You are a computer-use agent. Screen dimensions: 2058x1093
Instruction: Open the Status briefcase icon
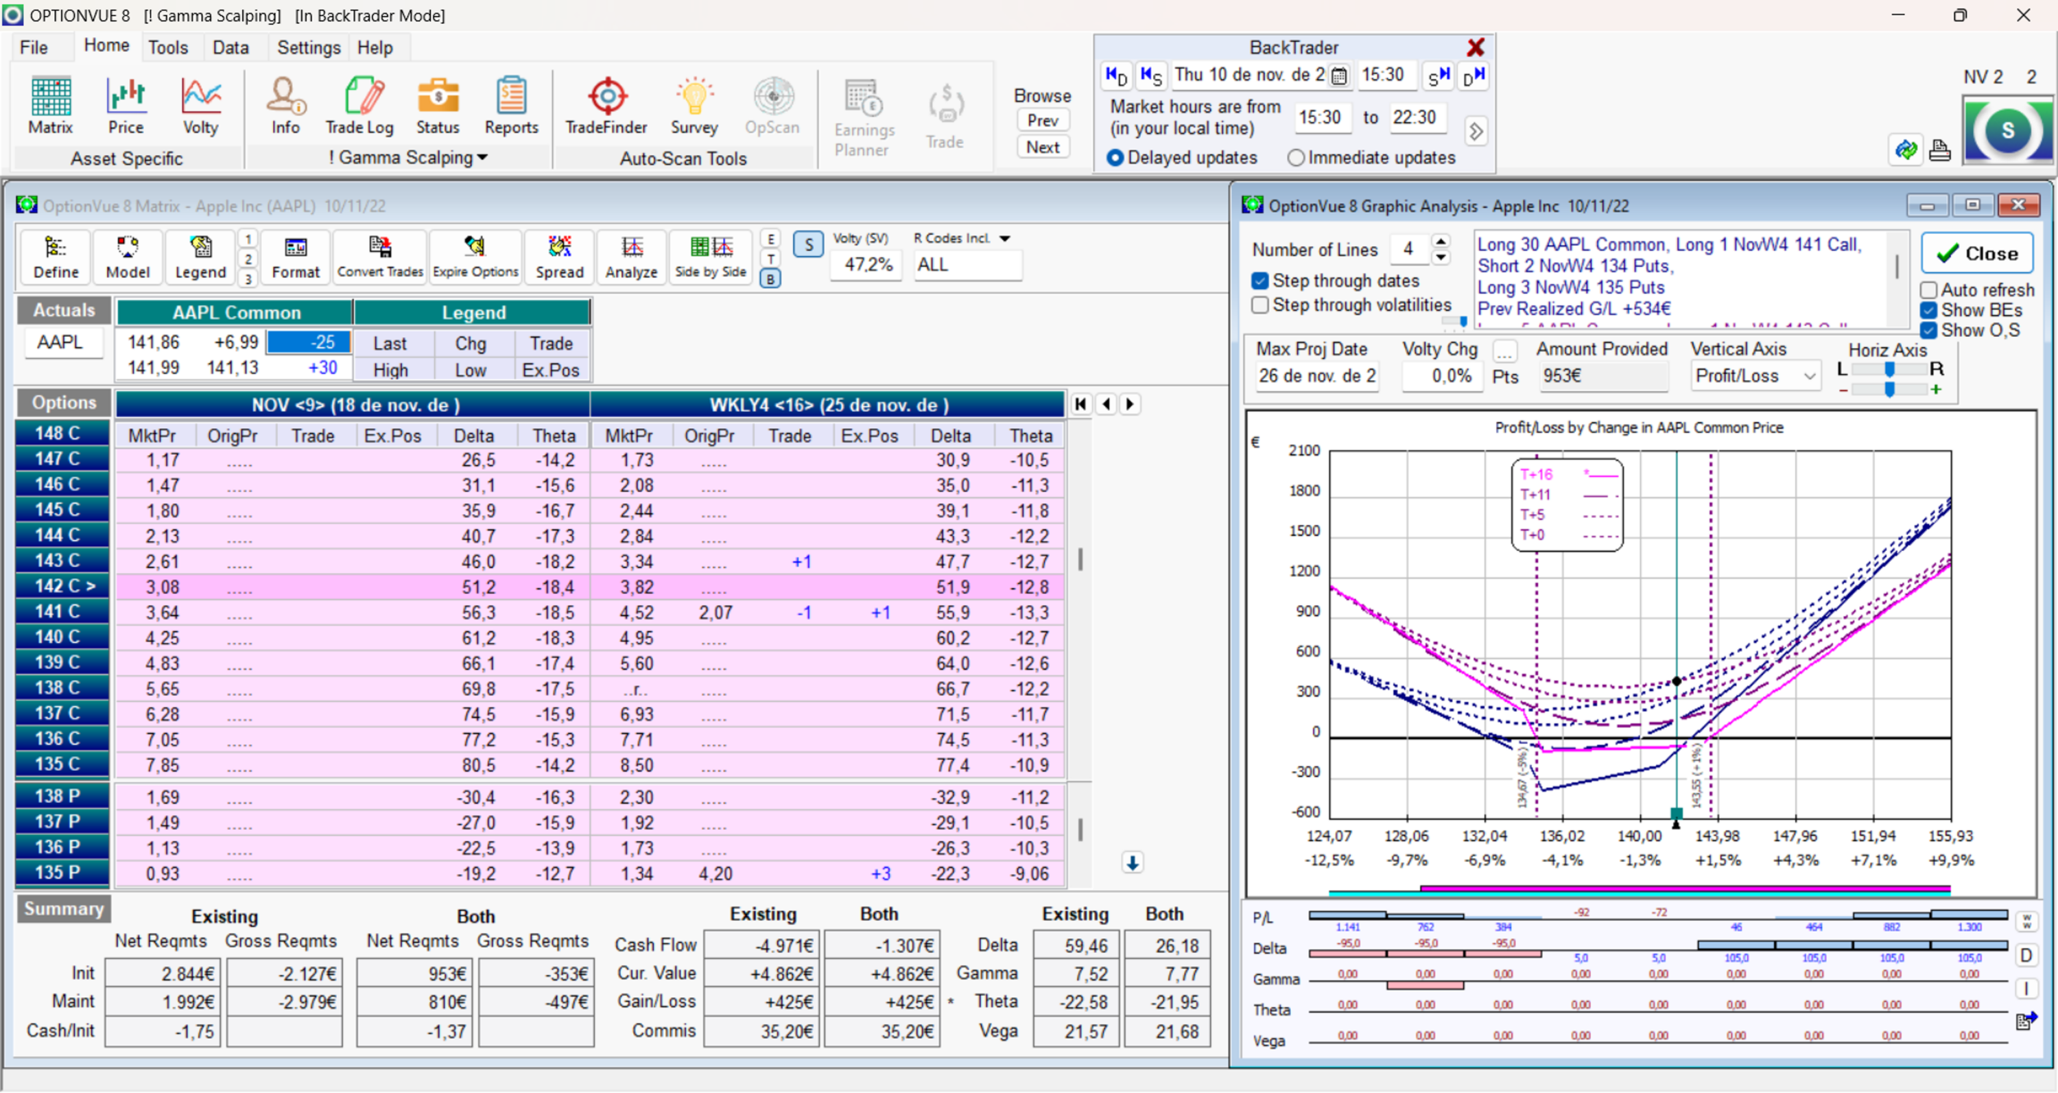point(438,106)
